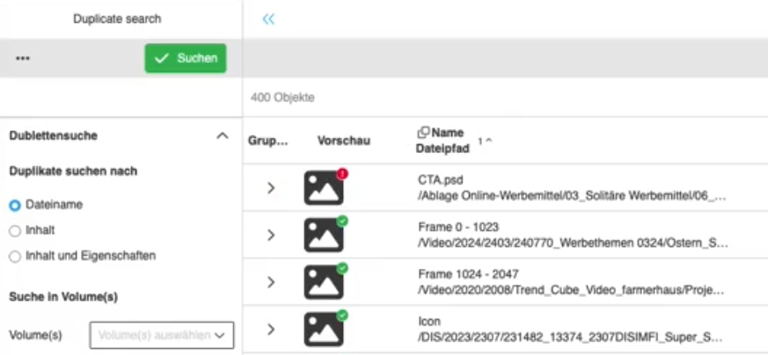Select the Icon file name text
The width and height of the screenshot is (768, 355).
429,322
